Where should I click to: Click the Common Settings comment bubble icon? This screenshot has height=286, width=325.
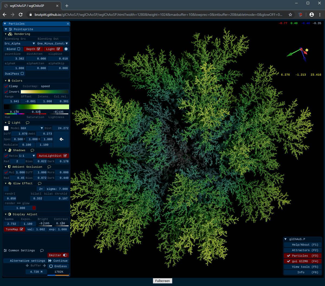(42, 251)
